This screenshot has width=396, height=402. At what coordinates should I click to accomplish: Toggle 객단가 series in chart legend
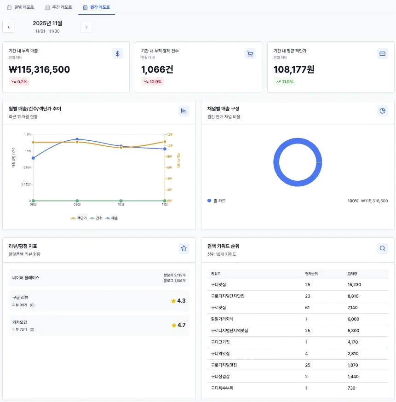[x=79, y=218]
